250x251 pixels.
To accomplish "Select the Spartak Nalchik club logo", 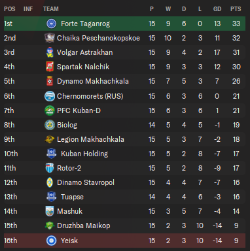I will [x=50, y=67].
